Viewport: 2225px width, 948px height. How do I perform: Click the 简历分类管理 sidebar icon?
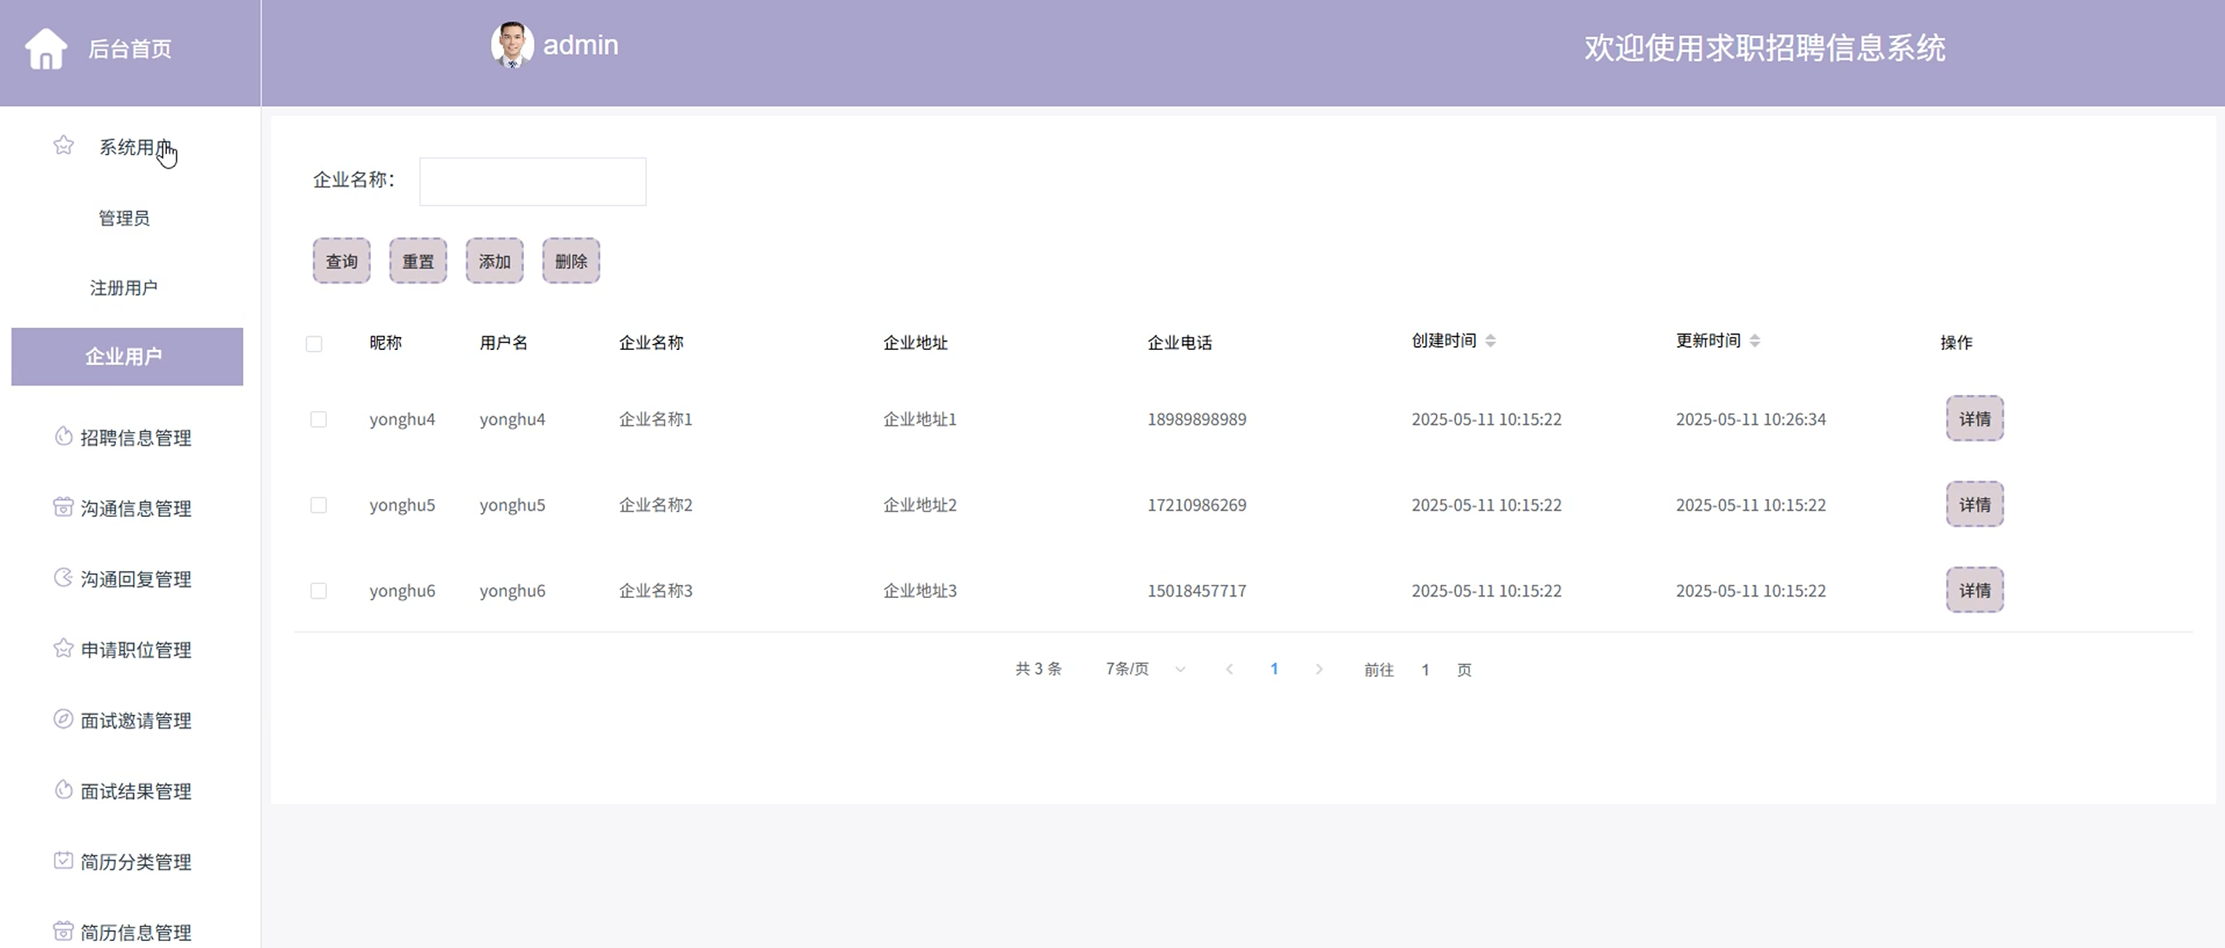[x=63, y=860]
